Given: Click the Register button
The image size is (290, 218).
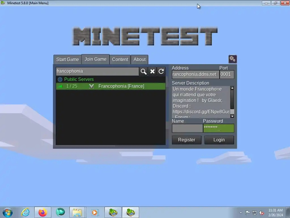Looking at the screenshot, I should pos(186,140).
